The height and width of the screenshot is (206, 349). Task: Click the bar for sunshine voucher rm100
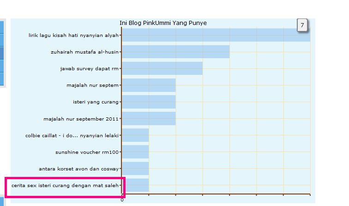135,152
